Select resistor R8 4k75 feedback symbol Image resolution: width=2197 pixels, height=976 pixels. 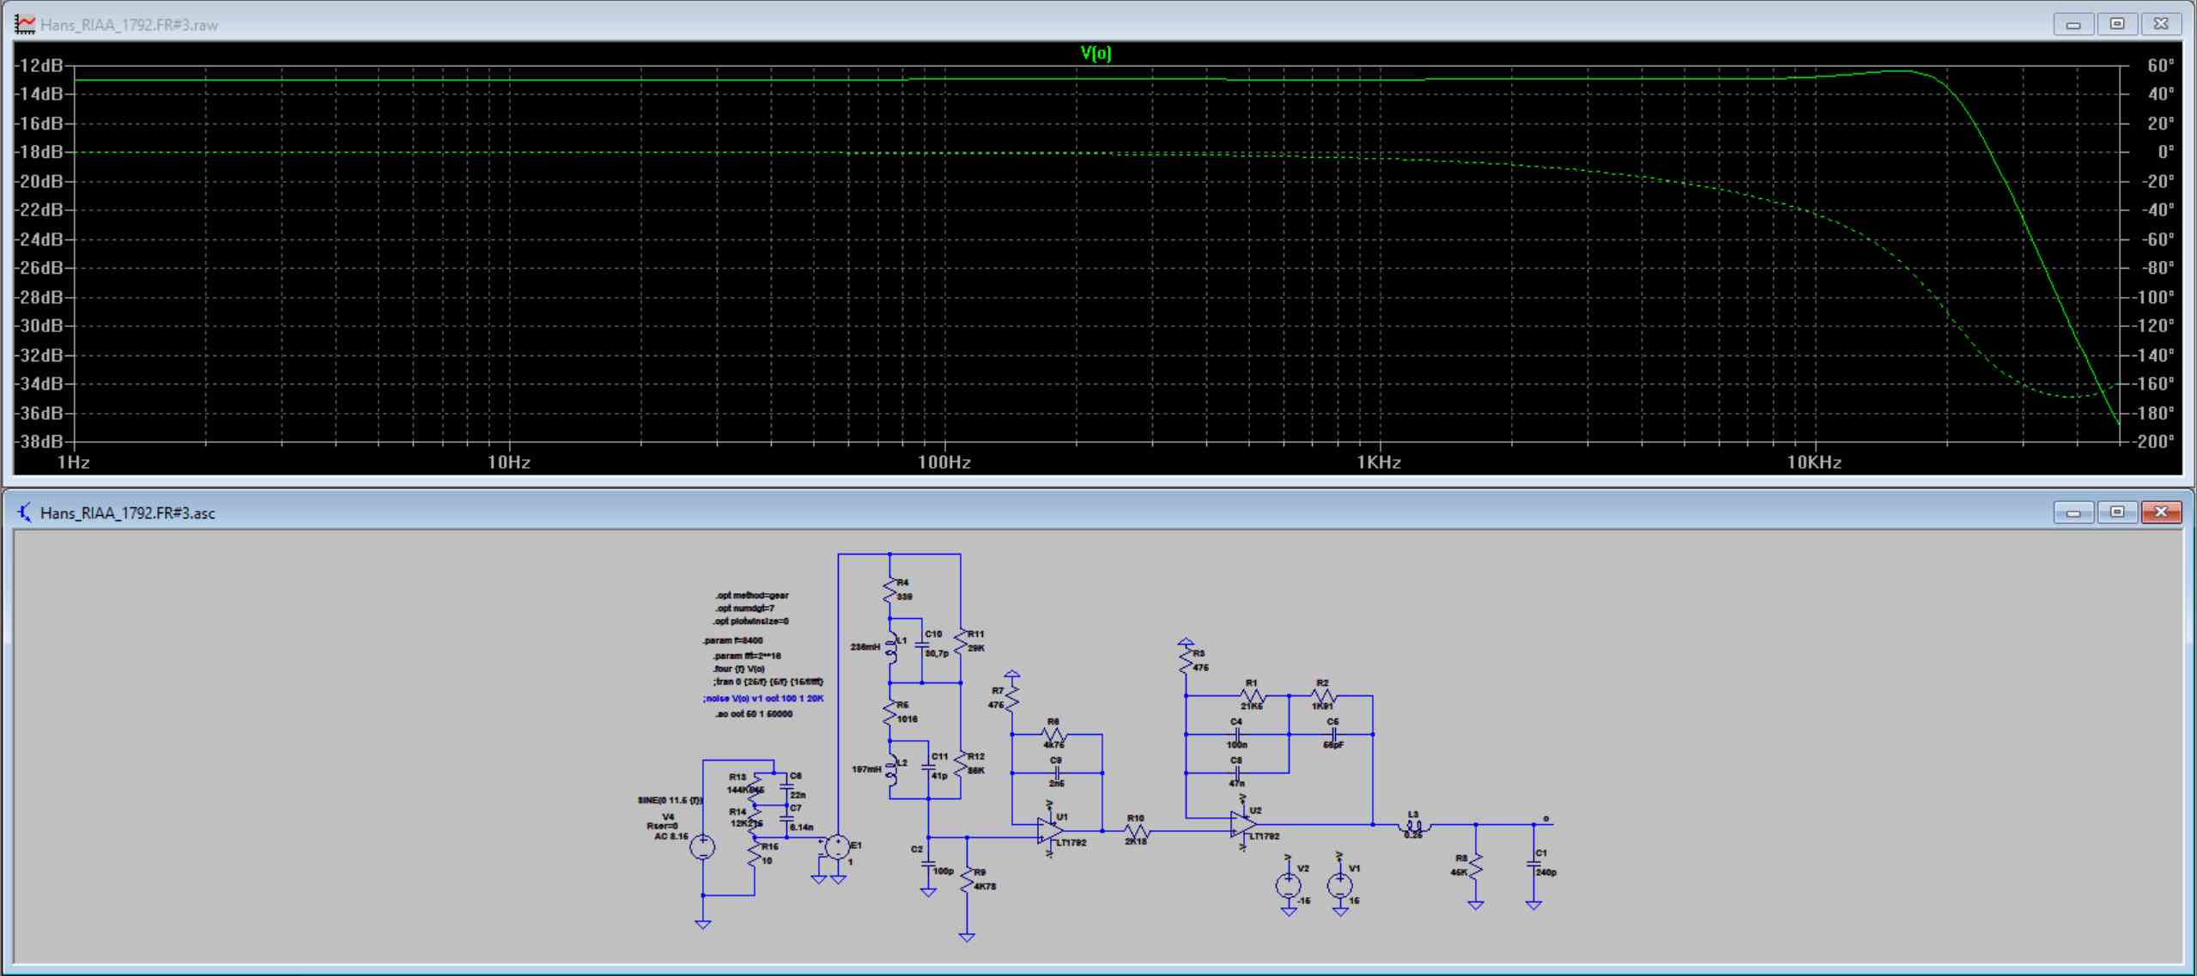click(1054, 735)
